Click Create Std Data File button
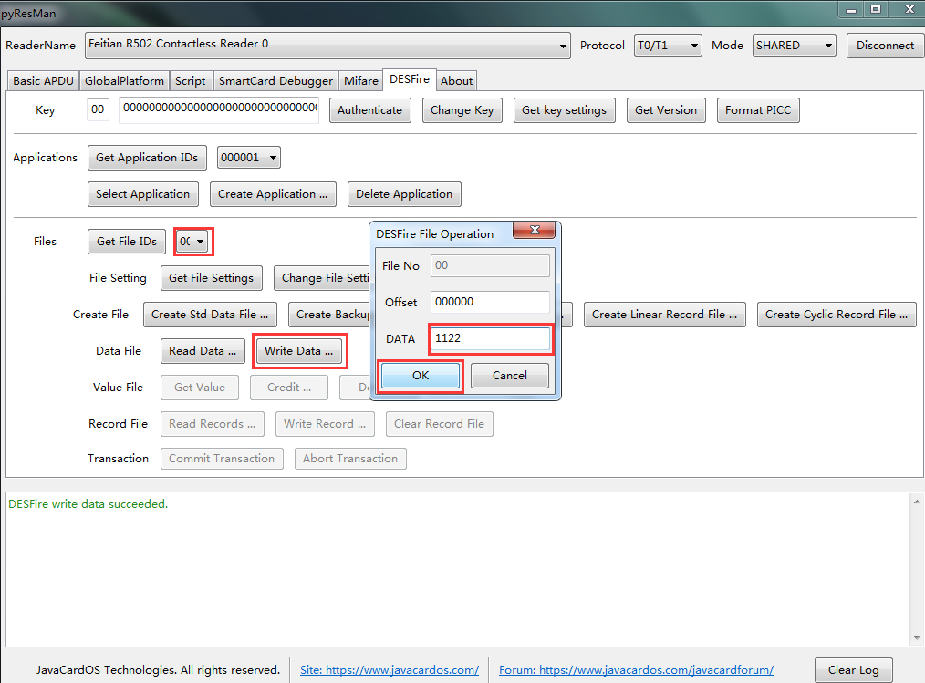Viewport: 925px width, 683px height. click(x=210, y=315)
